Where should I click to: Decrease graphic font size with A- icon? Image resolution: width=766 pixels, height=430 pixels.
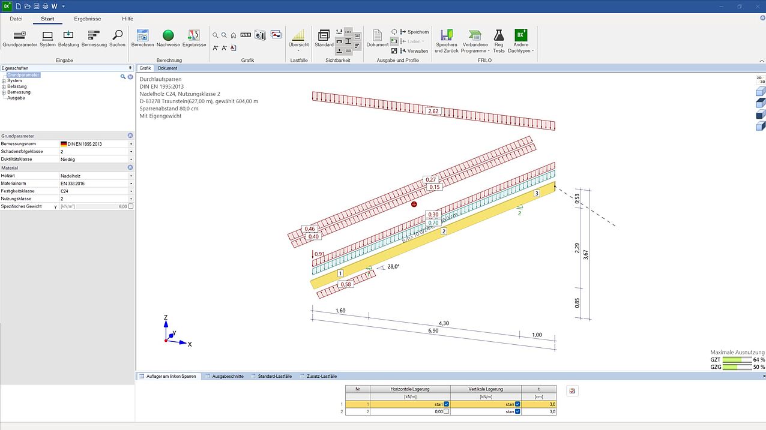(225, 48)
